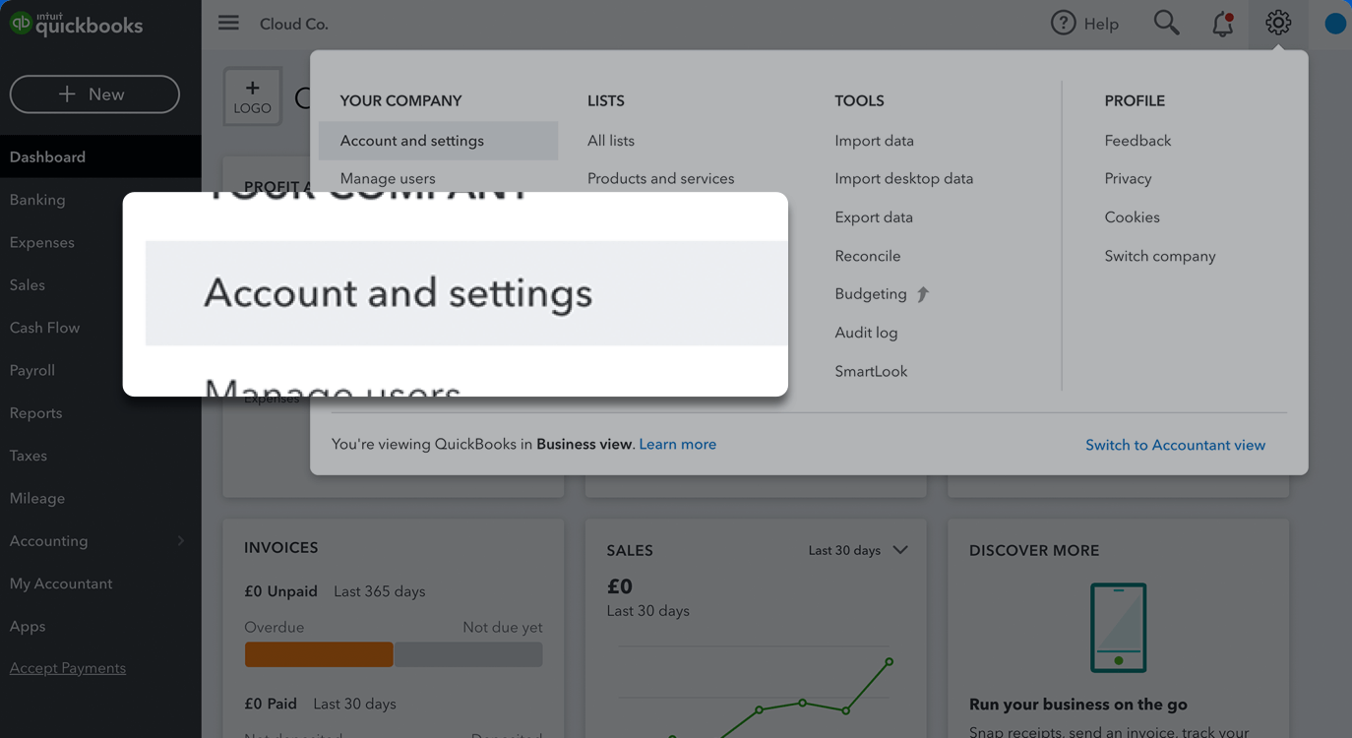Open Reconcile tool
Image resolution: width=1352 pixels, height=738 pixels.
click(x=868, y=256)
